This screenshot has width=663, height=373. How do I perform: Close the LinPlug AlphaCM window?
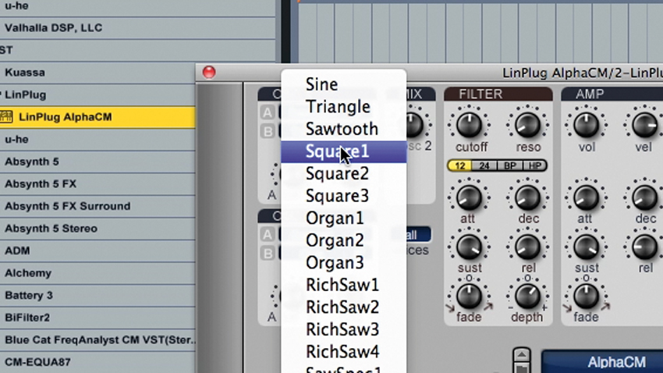(209, 72)
